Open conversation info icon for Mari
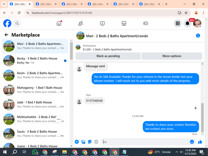208x156 pixels. tap(198, 36)
